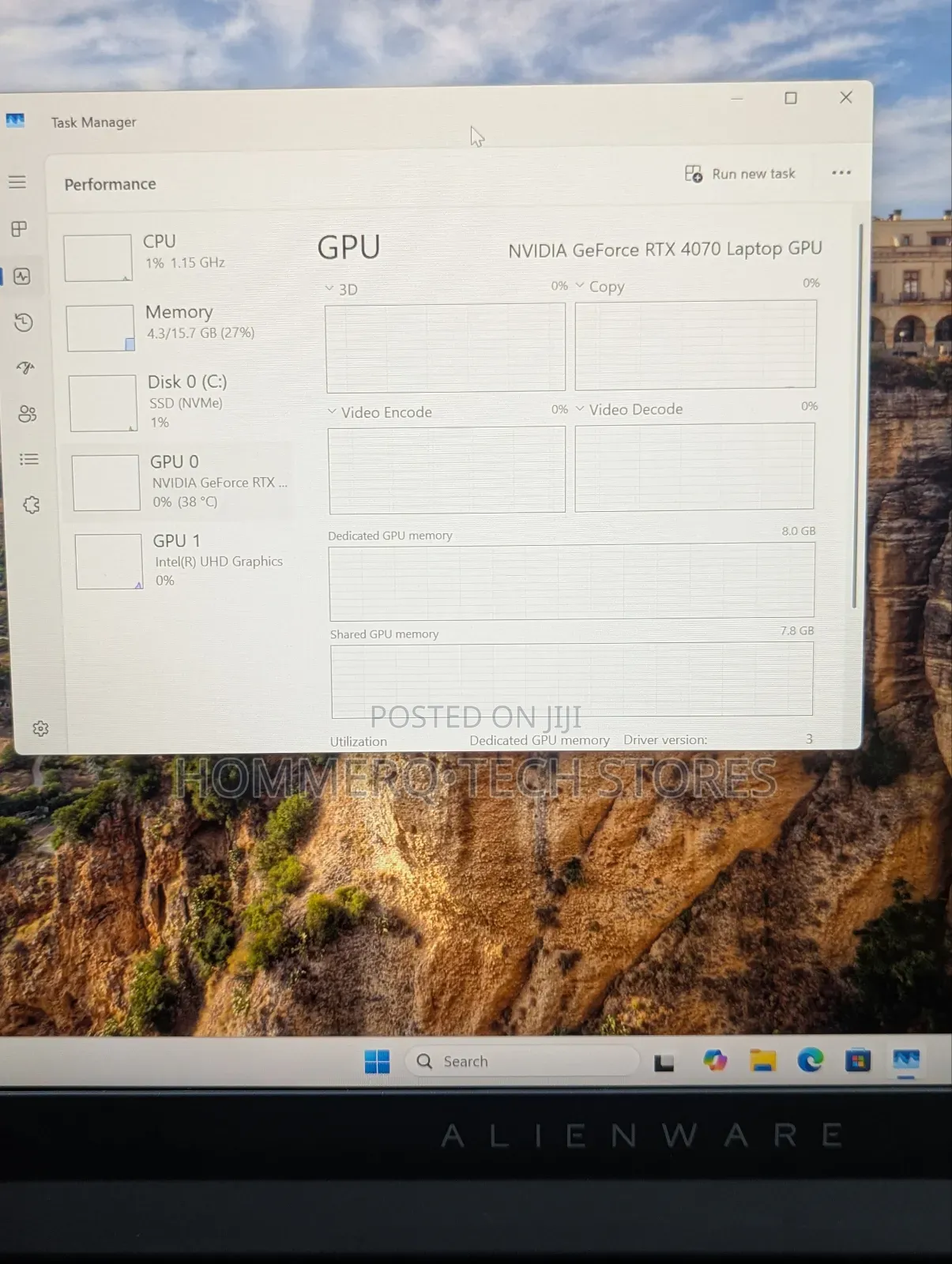952x1264 pixels.
Task: Click the Shared GPU memory graph
Action: coord(572,679)
